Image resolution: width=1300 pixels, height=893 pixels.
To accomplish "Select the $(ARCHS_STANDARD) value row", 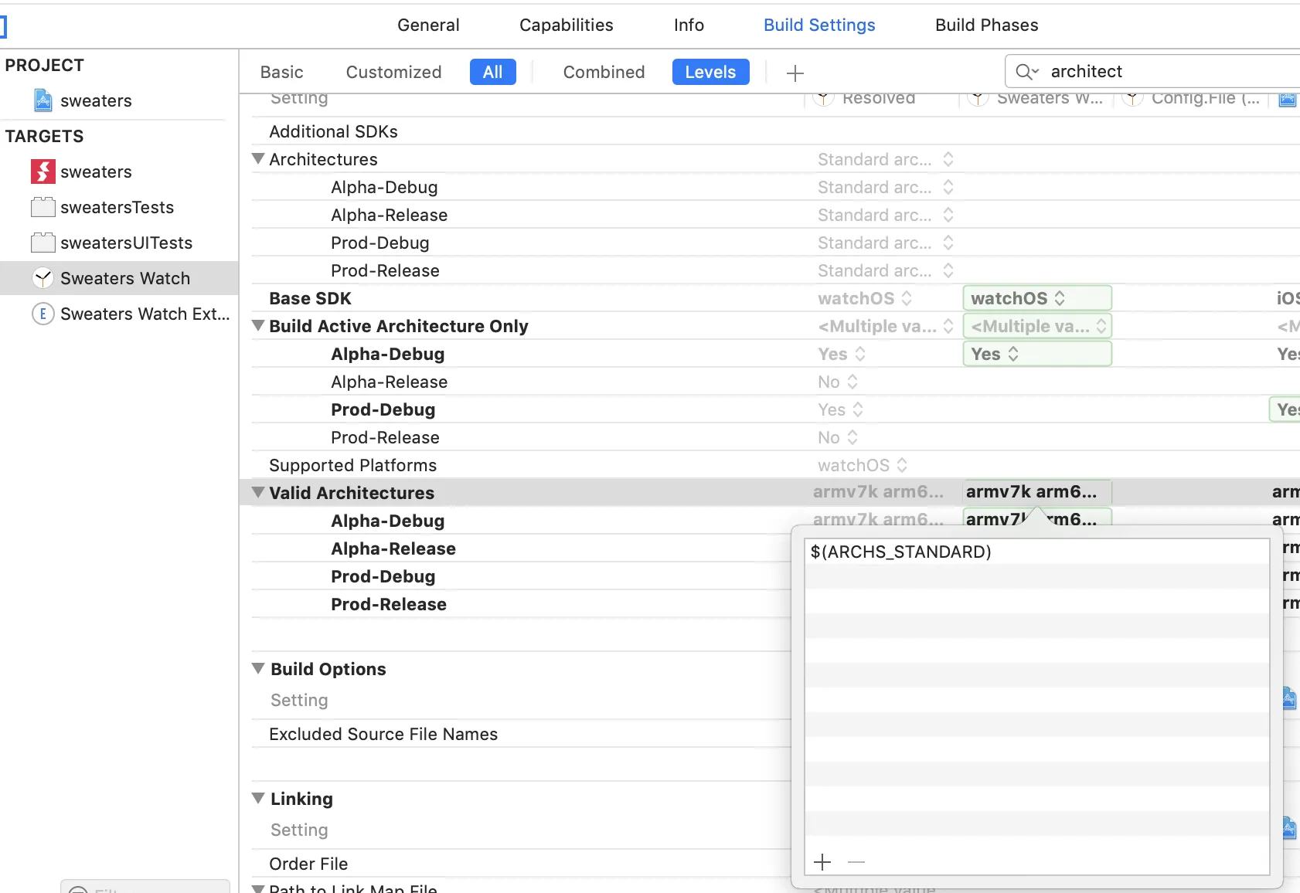I will [x=1036, y=552].
